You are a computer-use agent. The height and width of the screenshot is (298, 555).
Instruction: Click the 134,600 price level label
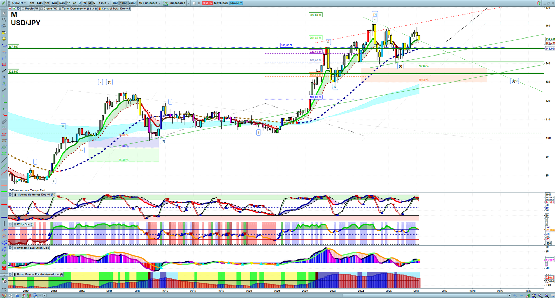click(x=14, y=71)
